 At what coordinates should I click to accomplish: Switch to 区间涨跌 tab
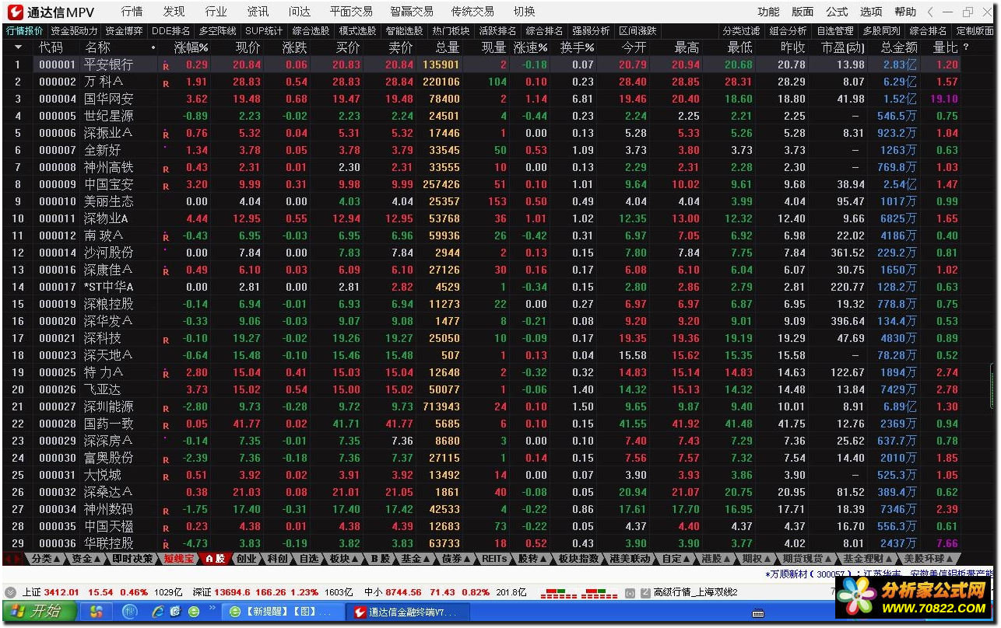(x=637, y=31)
